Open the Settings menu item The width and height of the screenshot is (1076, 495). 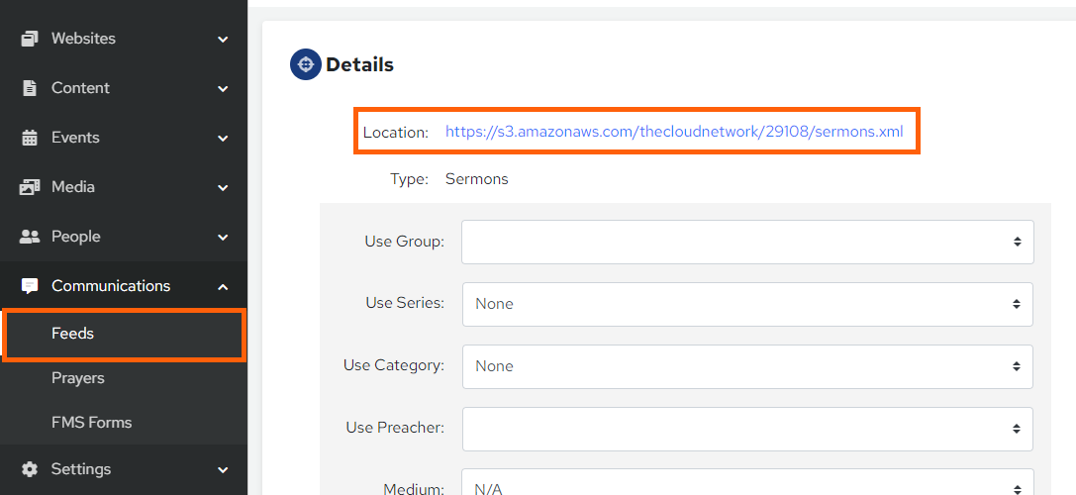pyautogui.click(x=124, y=469)
